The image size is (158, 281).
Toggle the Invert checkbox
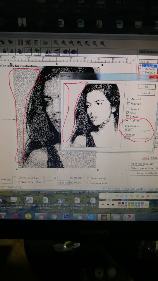click(128, 109)
